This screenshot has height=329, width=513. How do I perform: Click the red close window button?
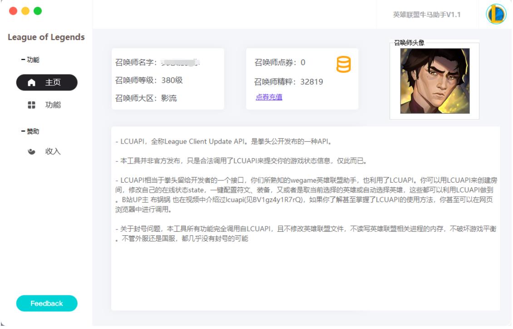[13, 11]
